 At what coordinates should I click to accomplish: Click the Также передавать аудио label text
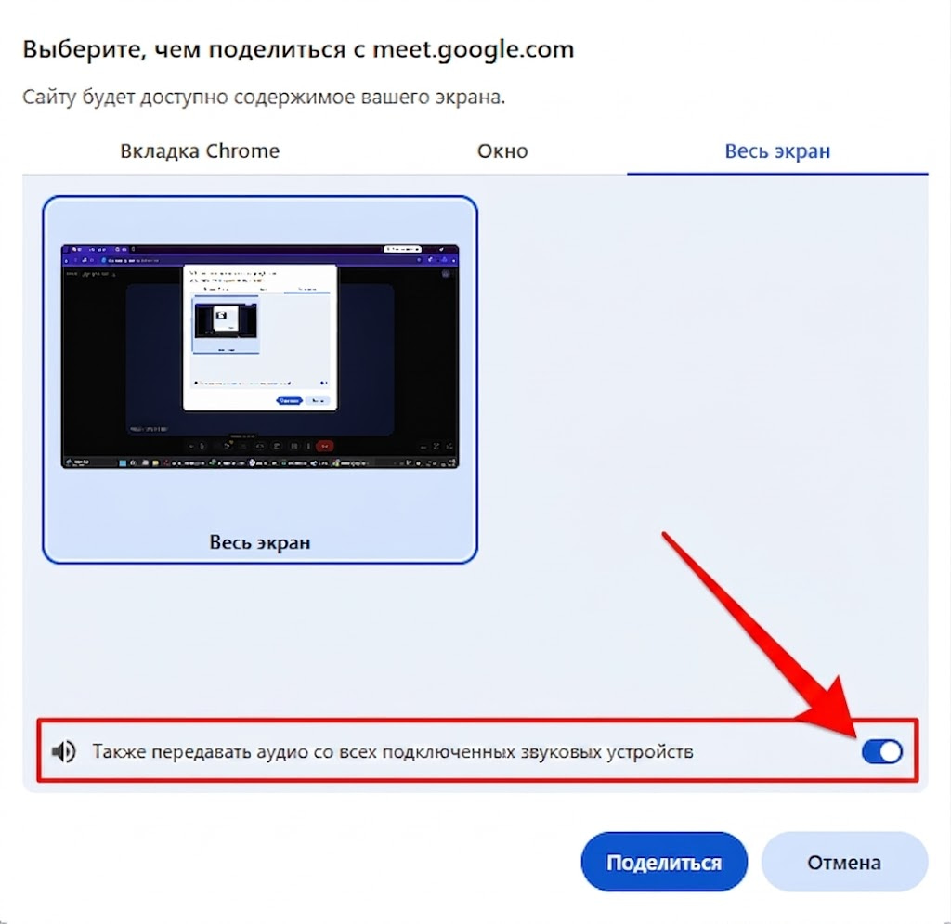pos(393,752)
